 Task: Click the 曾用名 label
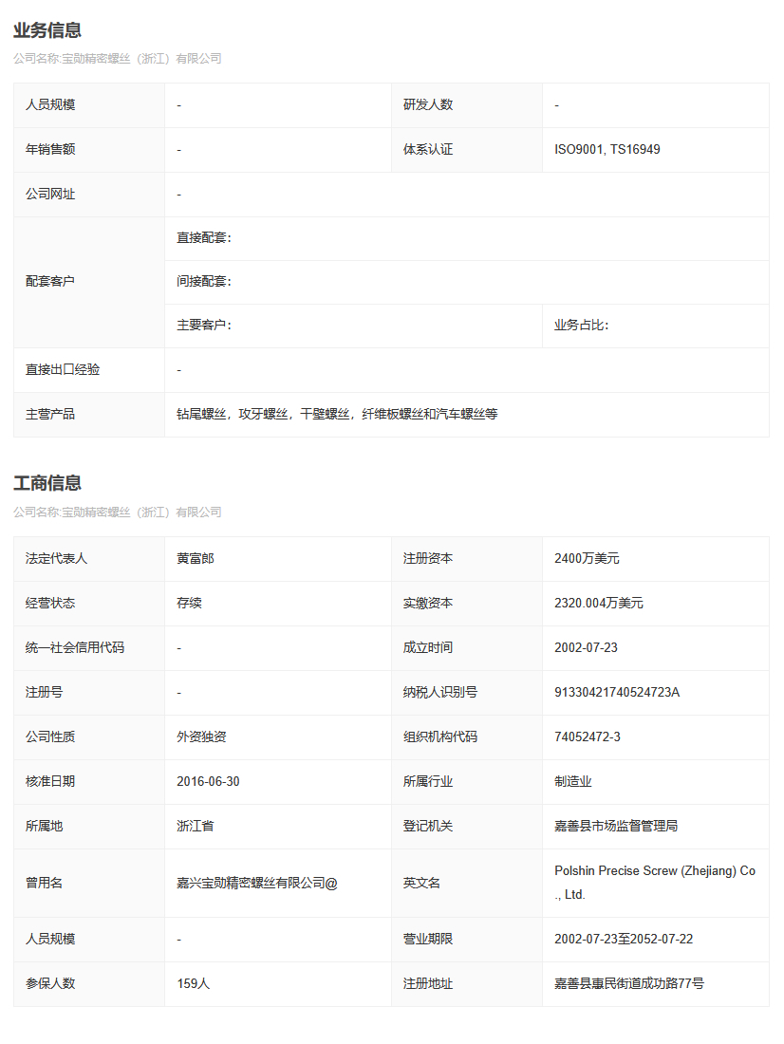(44, 883)
